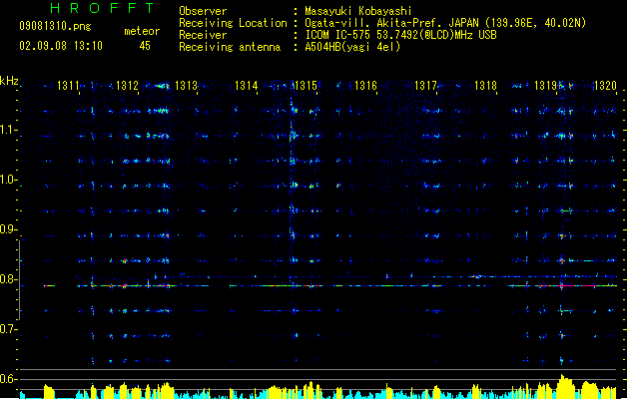The height and width of the screenshot is (399, 628).
Task: Click the meteor count 45
Action: [x=145, y=46]
